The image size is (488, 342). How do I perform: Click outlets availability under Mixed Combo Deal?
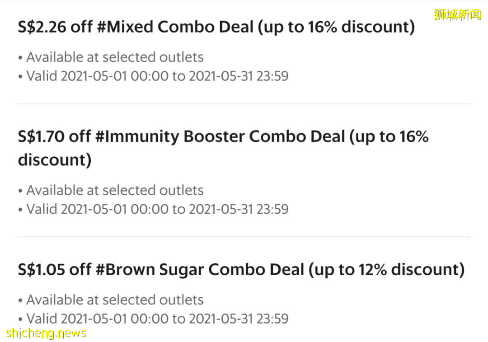(115, 57)
